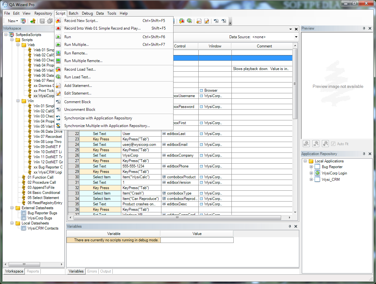Click the Record Load Test toolbar icon

[x=182, y=21]
